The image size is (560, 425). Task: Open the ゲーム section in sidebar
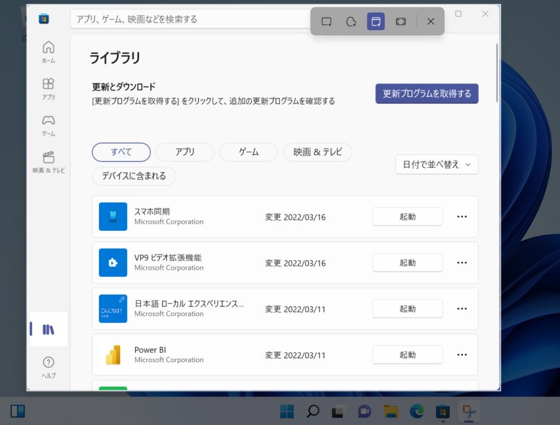[49, 126]
